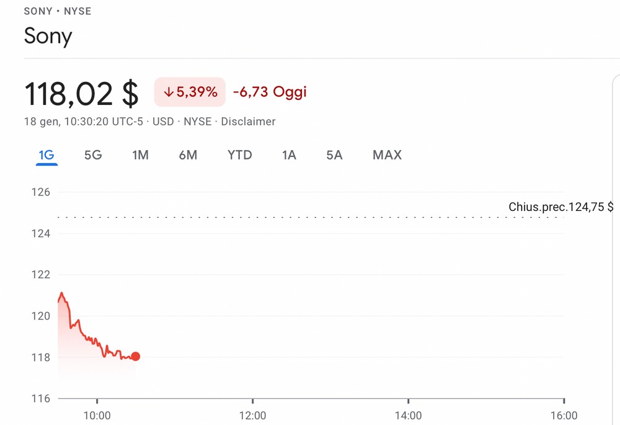Click the down arrow in percentage badge
Viewport: 620px width, 425px height.
[169, 92]
